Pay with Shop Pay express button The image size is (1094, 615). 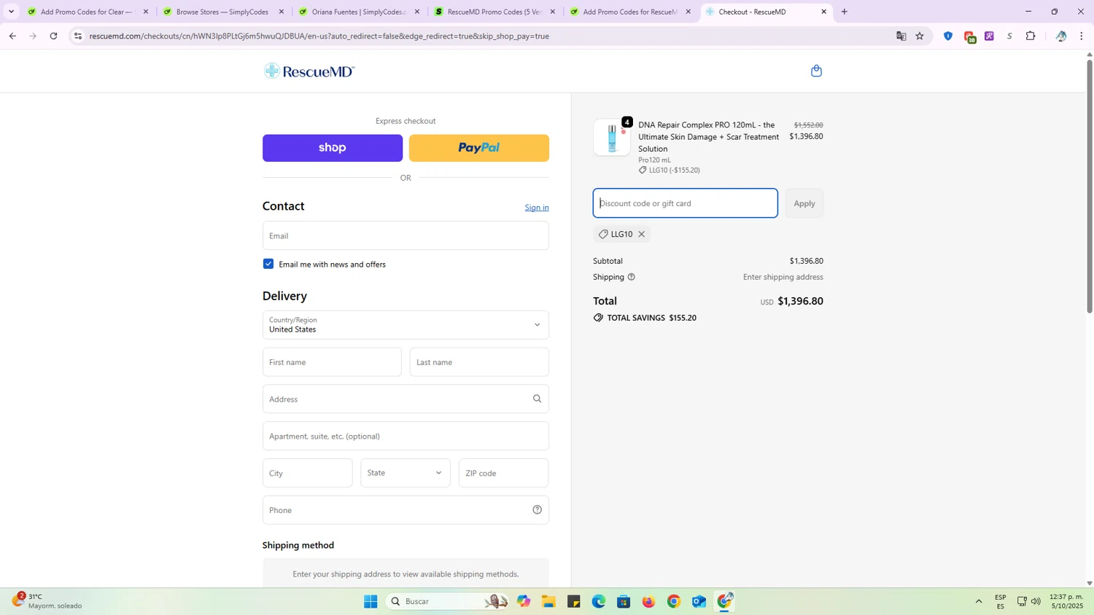333,148
